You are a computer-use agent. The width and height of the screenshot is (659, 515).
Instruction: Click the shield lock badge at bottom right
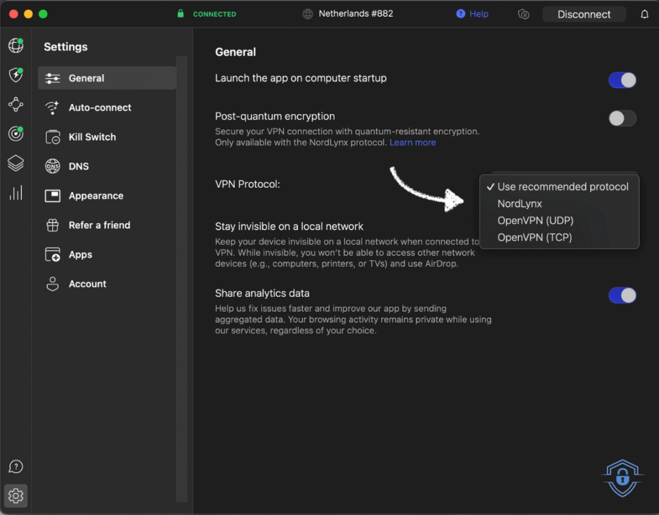[x=622, y=478]
